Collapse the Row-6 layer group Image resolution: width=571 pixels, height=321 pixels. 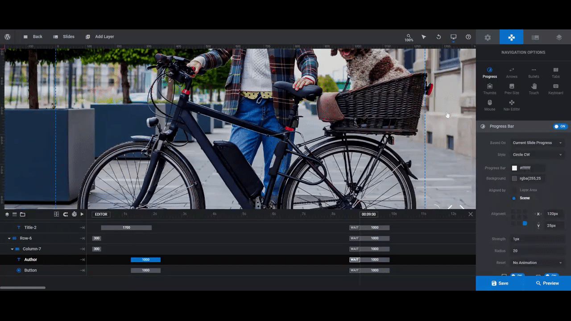point(9,238)
